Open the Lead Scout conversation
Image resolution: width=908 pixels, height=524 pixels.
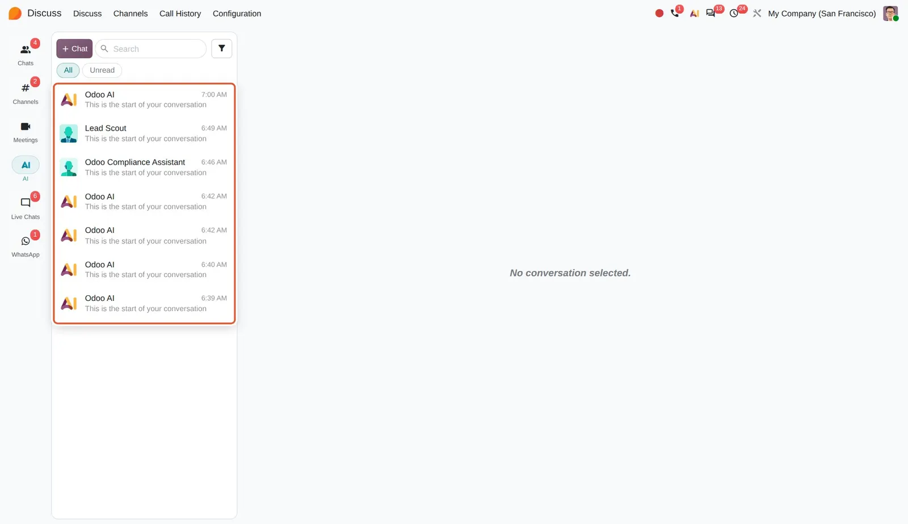144,133
